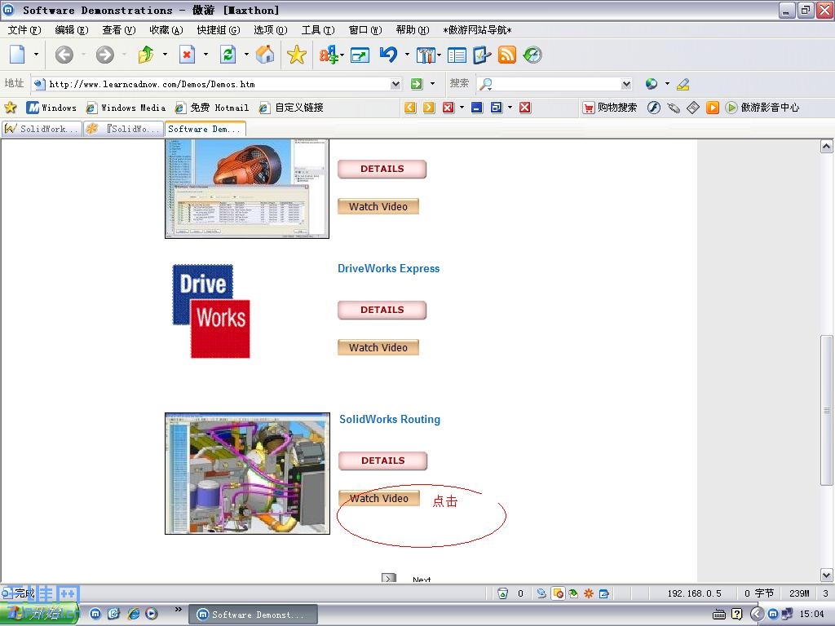The width and height of the screenshot is (835, 626).
Task: Click the translate text icon
Action: click(x=329, y=55)
